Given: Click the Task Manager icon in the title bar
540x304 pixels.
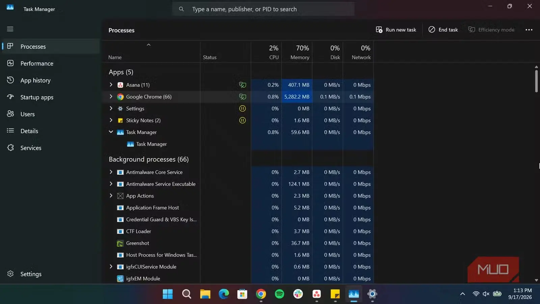Looking at the screenshot, I should [x=10, y=7].
